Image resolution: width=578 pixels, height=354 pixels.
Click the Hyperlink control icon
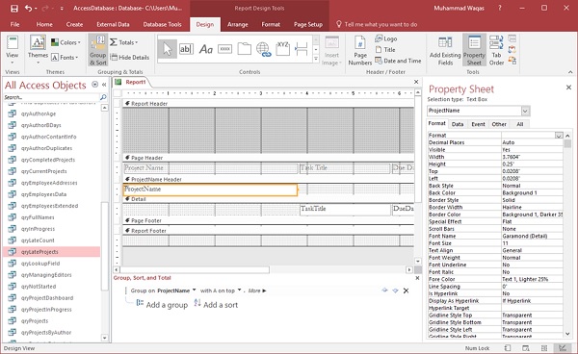click(263, 49)
